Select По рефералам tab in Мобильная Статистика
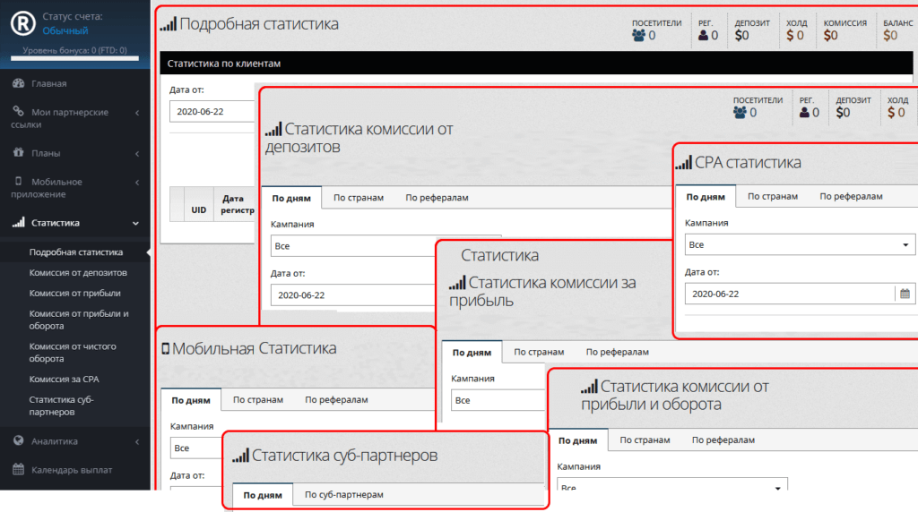The height and width of the screenshot is (512, 918). pyautogui.click(x=336, y=400)
